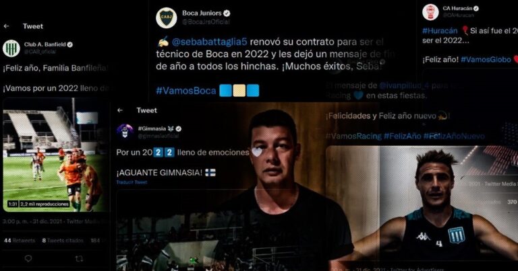Play the Banfield match video thumbnail
This screenshot has height=271, width=518.
[x=55, y=155]
